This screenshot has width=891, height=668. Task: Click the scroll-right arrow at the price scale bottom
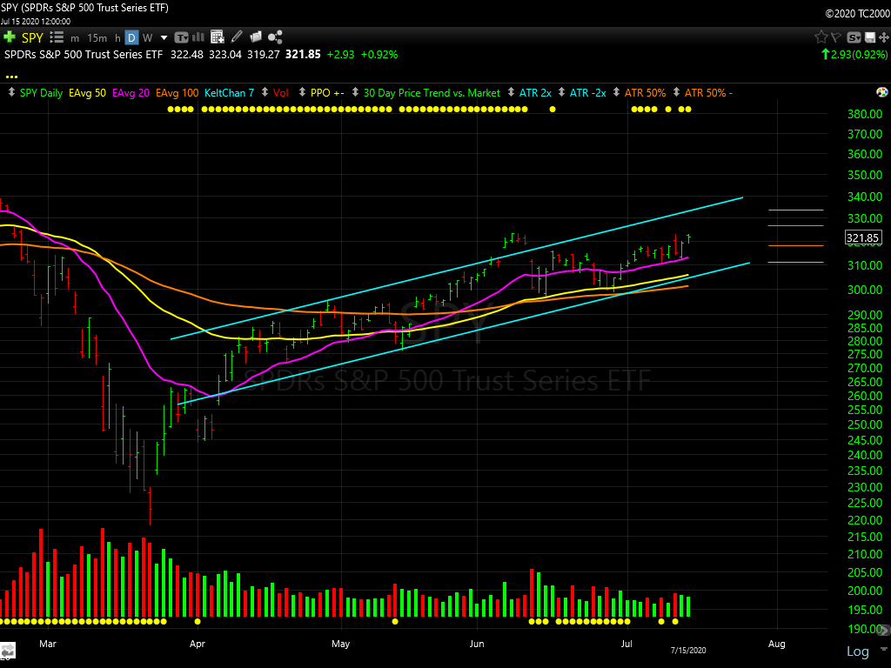(884, 630)
